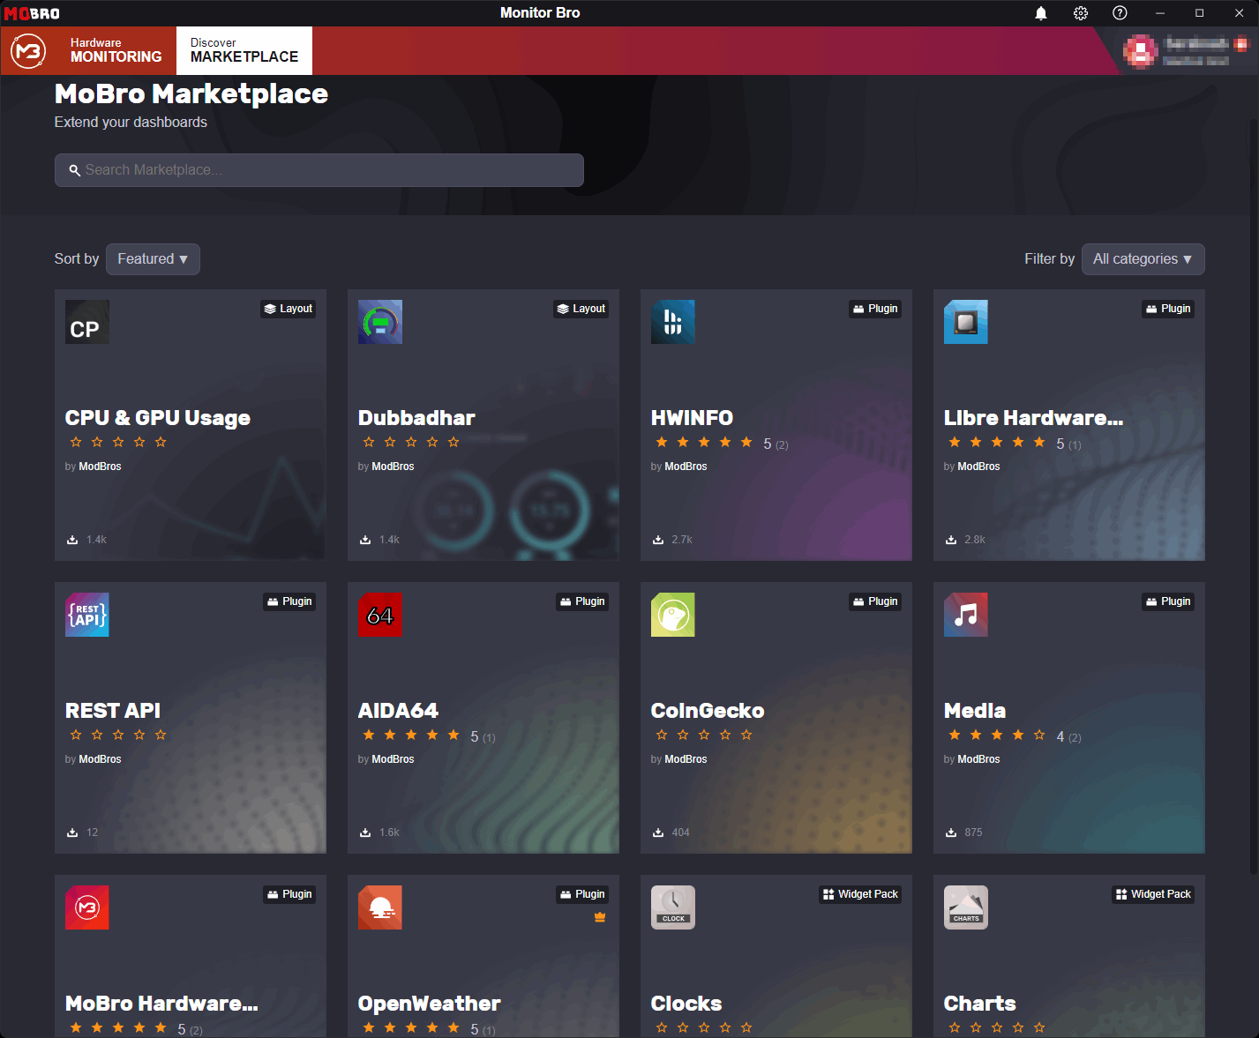Screen dimensions: 1259x1038
Task: Click the MoBro Hardware red M3 icon
Action: (x=87, y=907)
